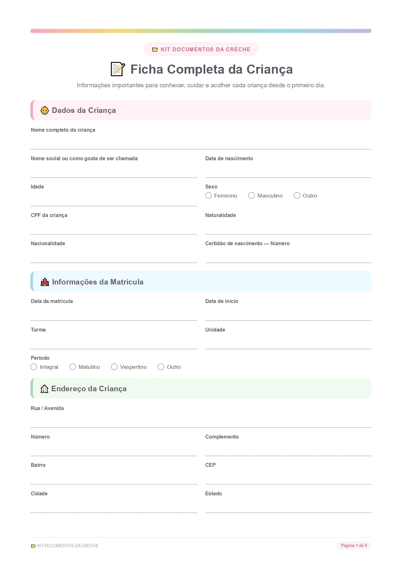
Task: Click the notepad pencil icon beside the title
Action: (x=118, y=69)
